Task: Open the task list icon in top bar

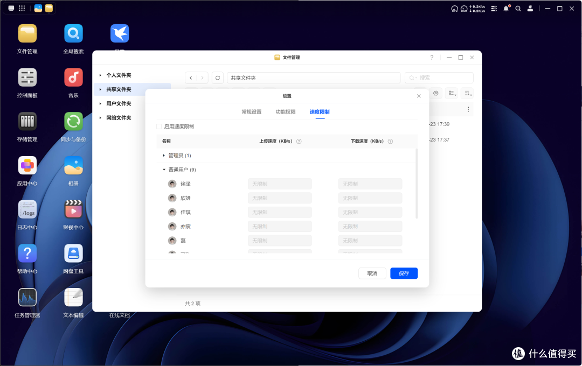Action: 494,9
